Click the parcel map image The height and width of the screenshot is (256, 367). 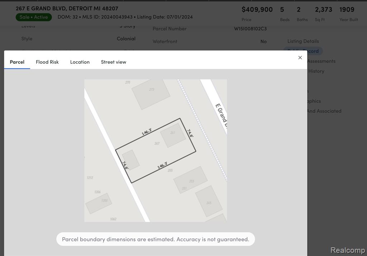156,151
